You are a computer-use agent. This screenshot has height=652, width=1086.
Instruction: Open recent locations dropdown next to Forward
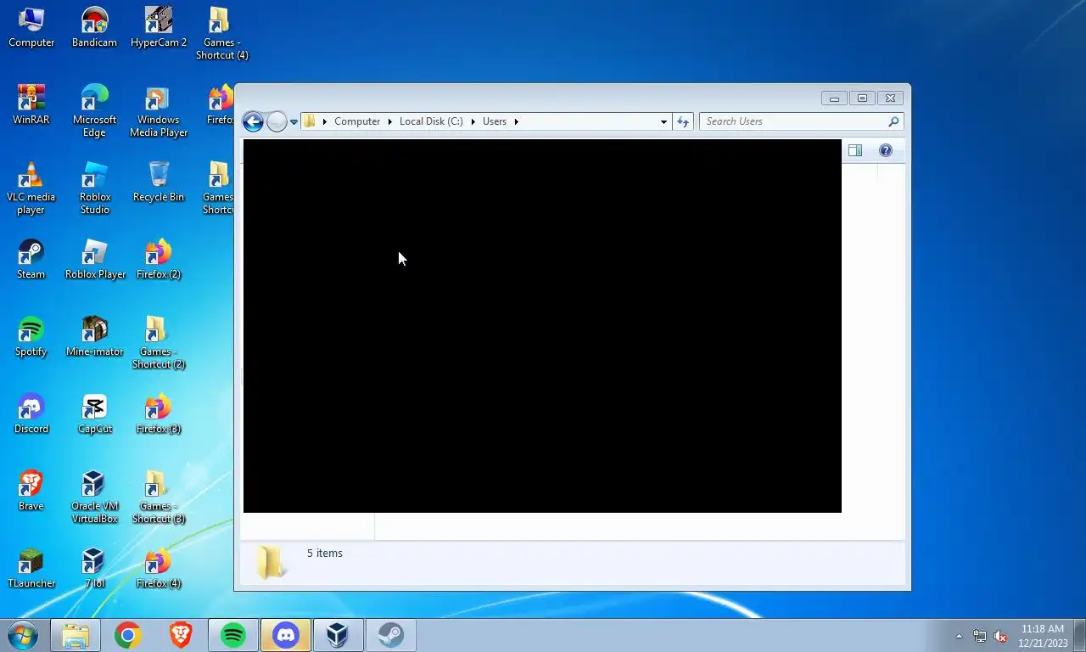(x=294, y=121)
